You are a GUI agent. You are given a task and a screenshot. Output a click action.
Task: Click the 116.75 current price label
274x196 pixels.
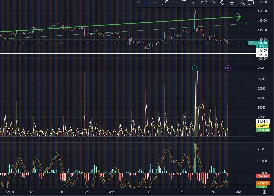pyautogui.click(x=262, y=43)
